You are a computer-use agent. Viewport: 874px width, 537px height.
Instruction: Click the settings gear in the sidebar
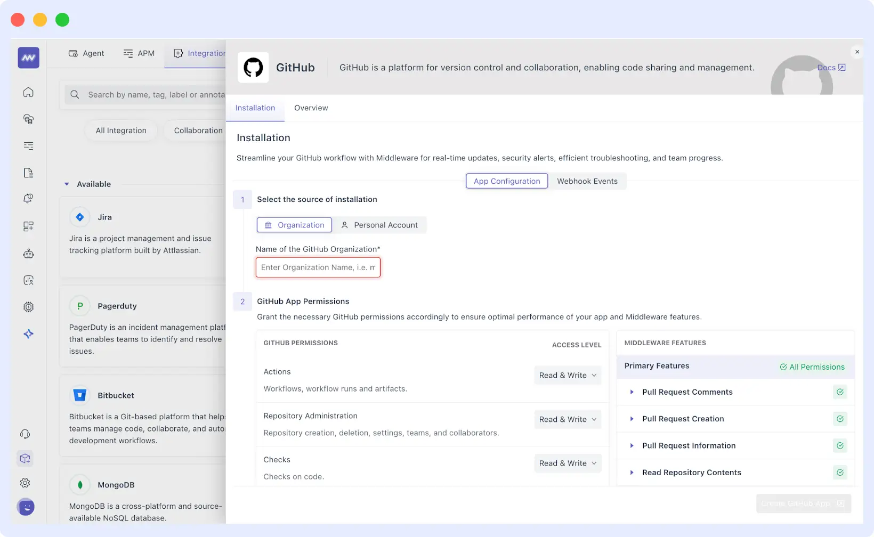(25, 483)
